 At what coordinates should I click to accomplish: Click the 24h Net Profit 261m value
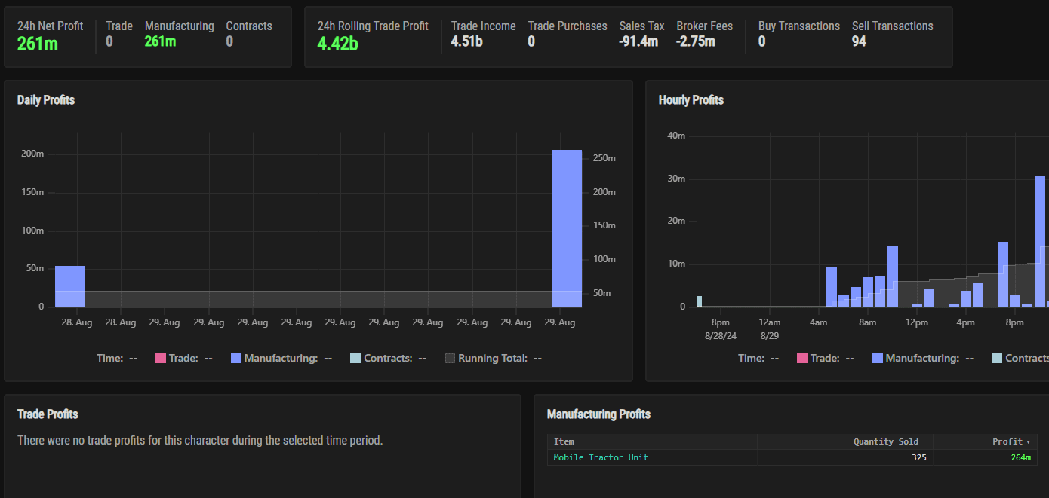pyautogui.click(x=37, y=44)
